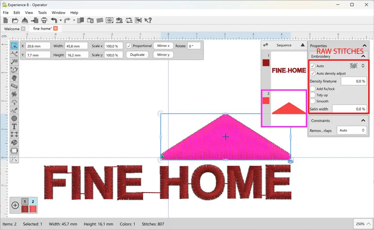Select the hoop frame tool
Screen dimensions: 374x230
(14, 151)
